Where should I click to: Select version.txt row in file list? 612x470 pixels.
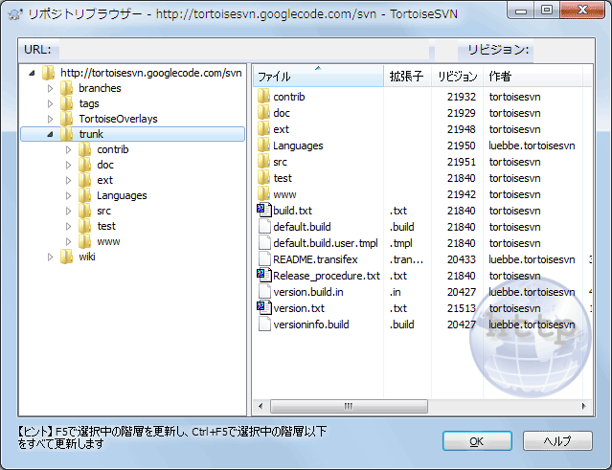click(x=424, y=308)
